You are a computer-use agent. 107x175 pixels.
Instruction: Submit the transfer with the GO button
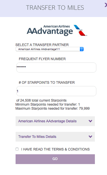[x=55, y=159]
